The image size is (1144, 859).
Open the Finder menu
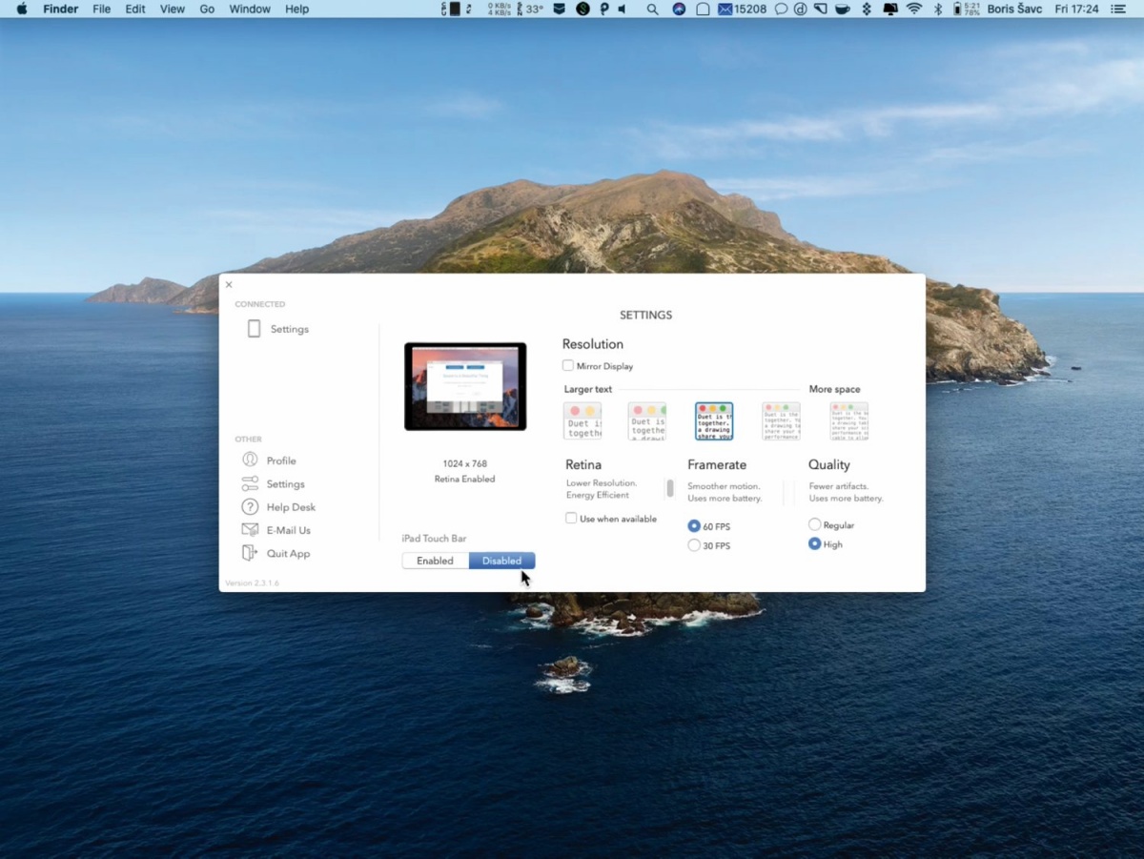pyautogui.click(x=61, y=9)
